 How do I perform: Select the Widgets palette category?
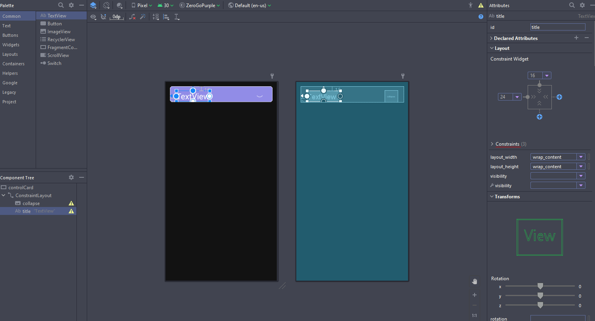click(x=18, y=45)
